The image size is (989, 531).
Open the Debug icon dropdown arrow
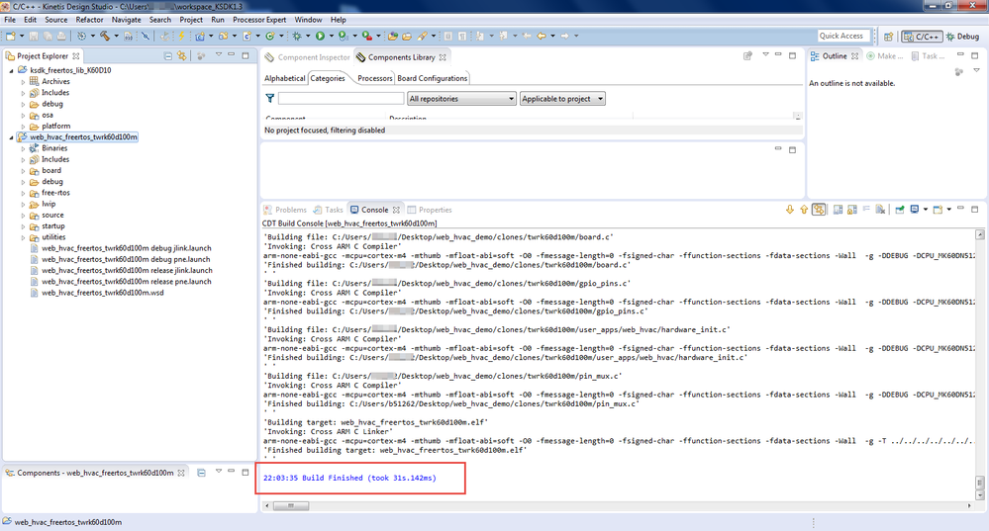308,36
